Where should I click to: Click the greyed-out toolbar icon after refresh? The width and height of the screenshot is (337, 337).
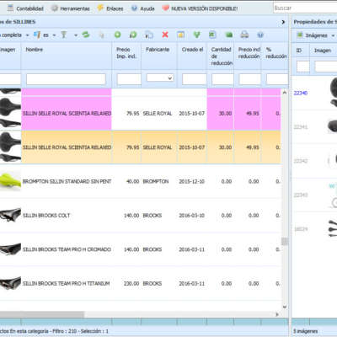click(x=101, y=35)
